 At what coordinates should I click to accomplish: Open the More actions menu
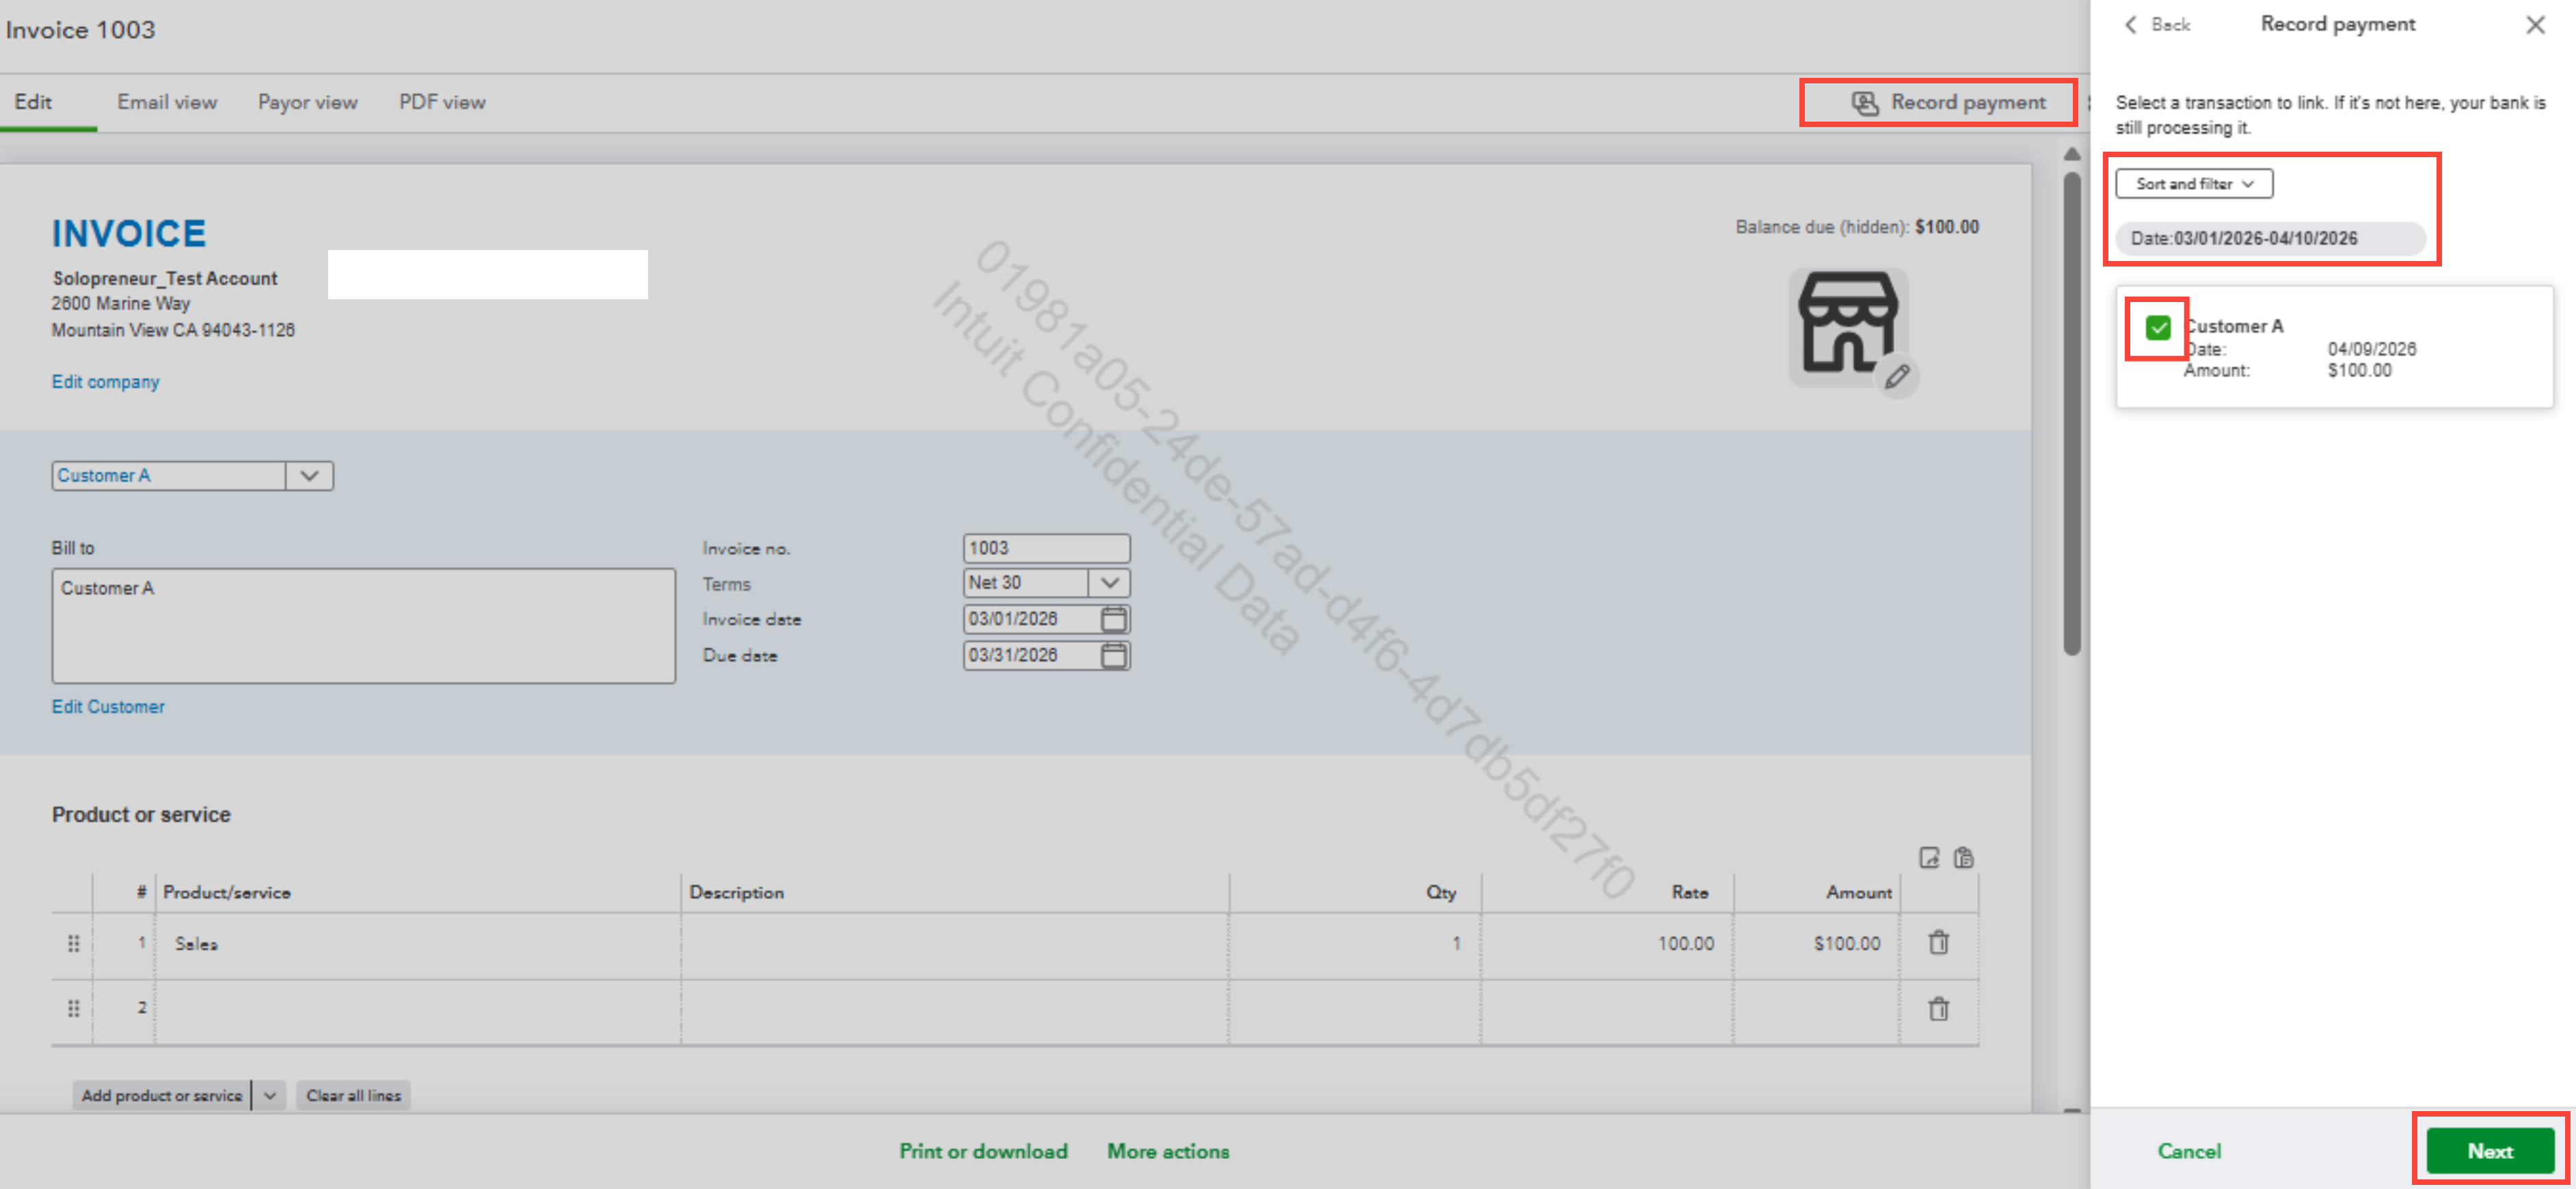point(1168,1151)
